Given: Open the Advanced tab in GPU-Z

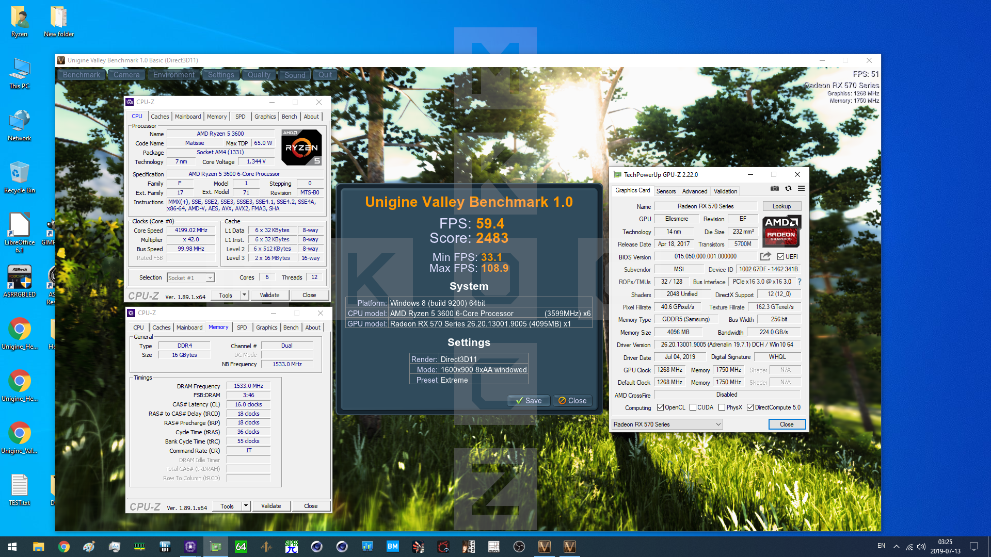Looking at the screenshot, I should pyautogui.click(x=695, y=191).
